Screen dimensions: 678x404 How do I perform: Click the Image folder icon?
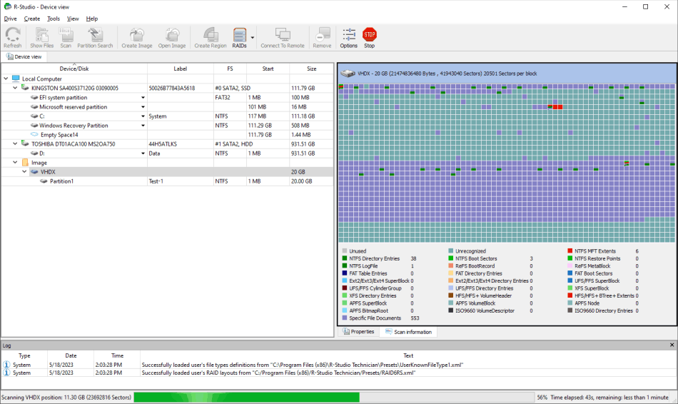[x=25, y=163]
